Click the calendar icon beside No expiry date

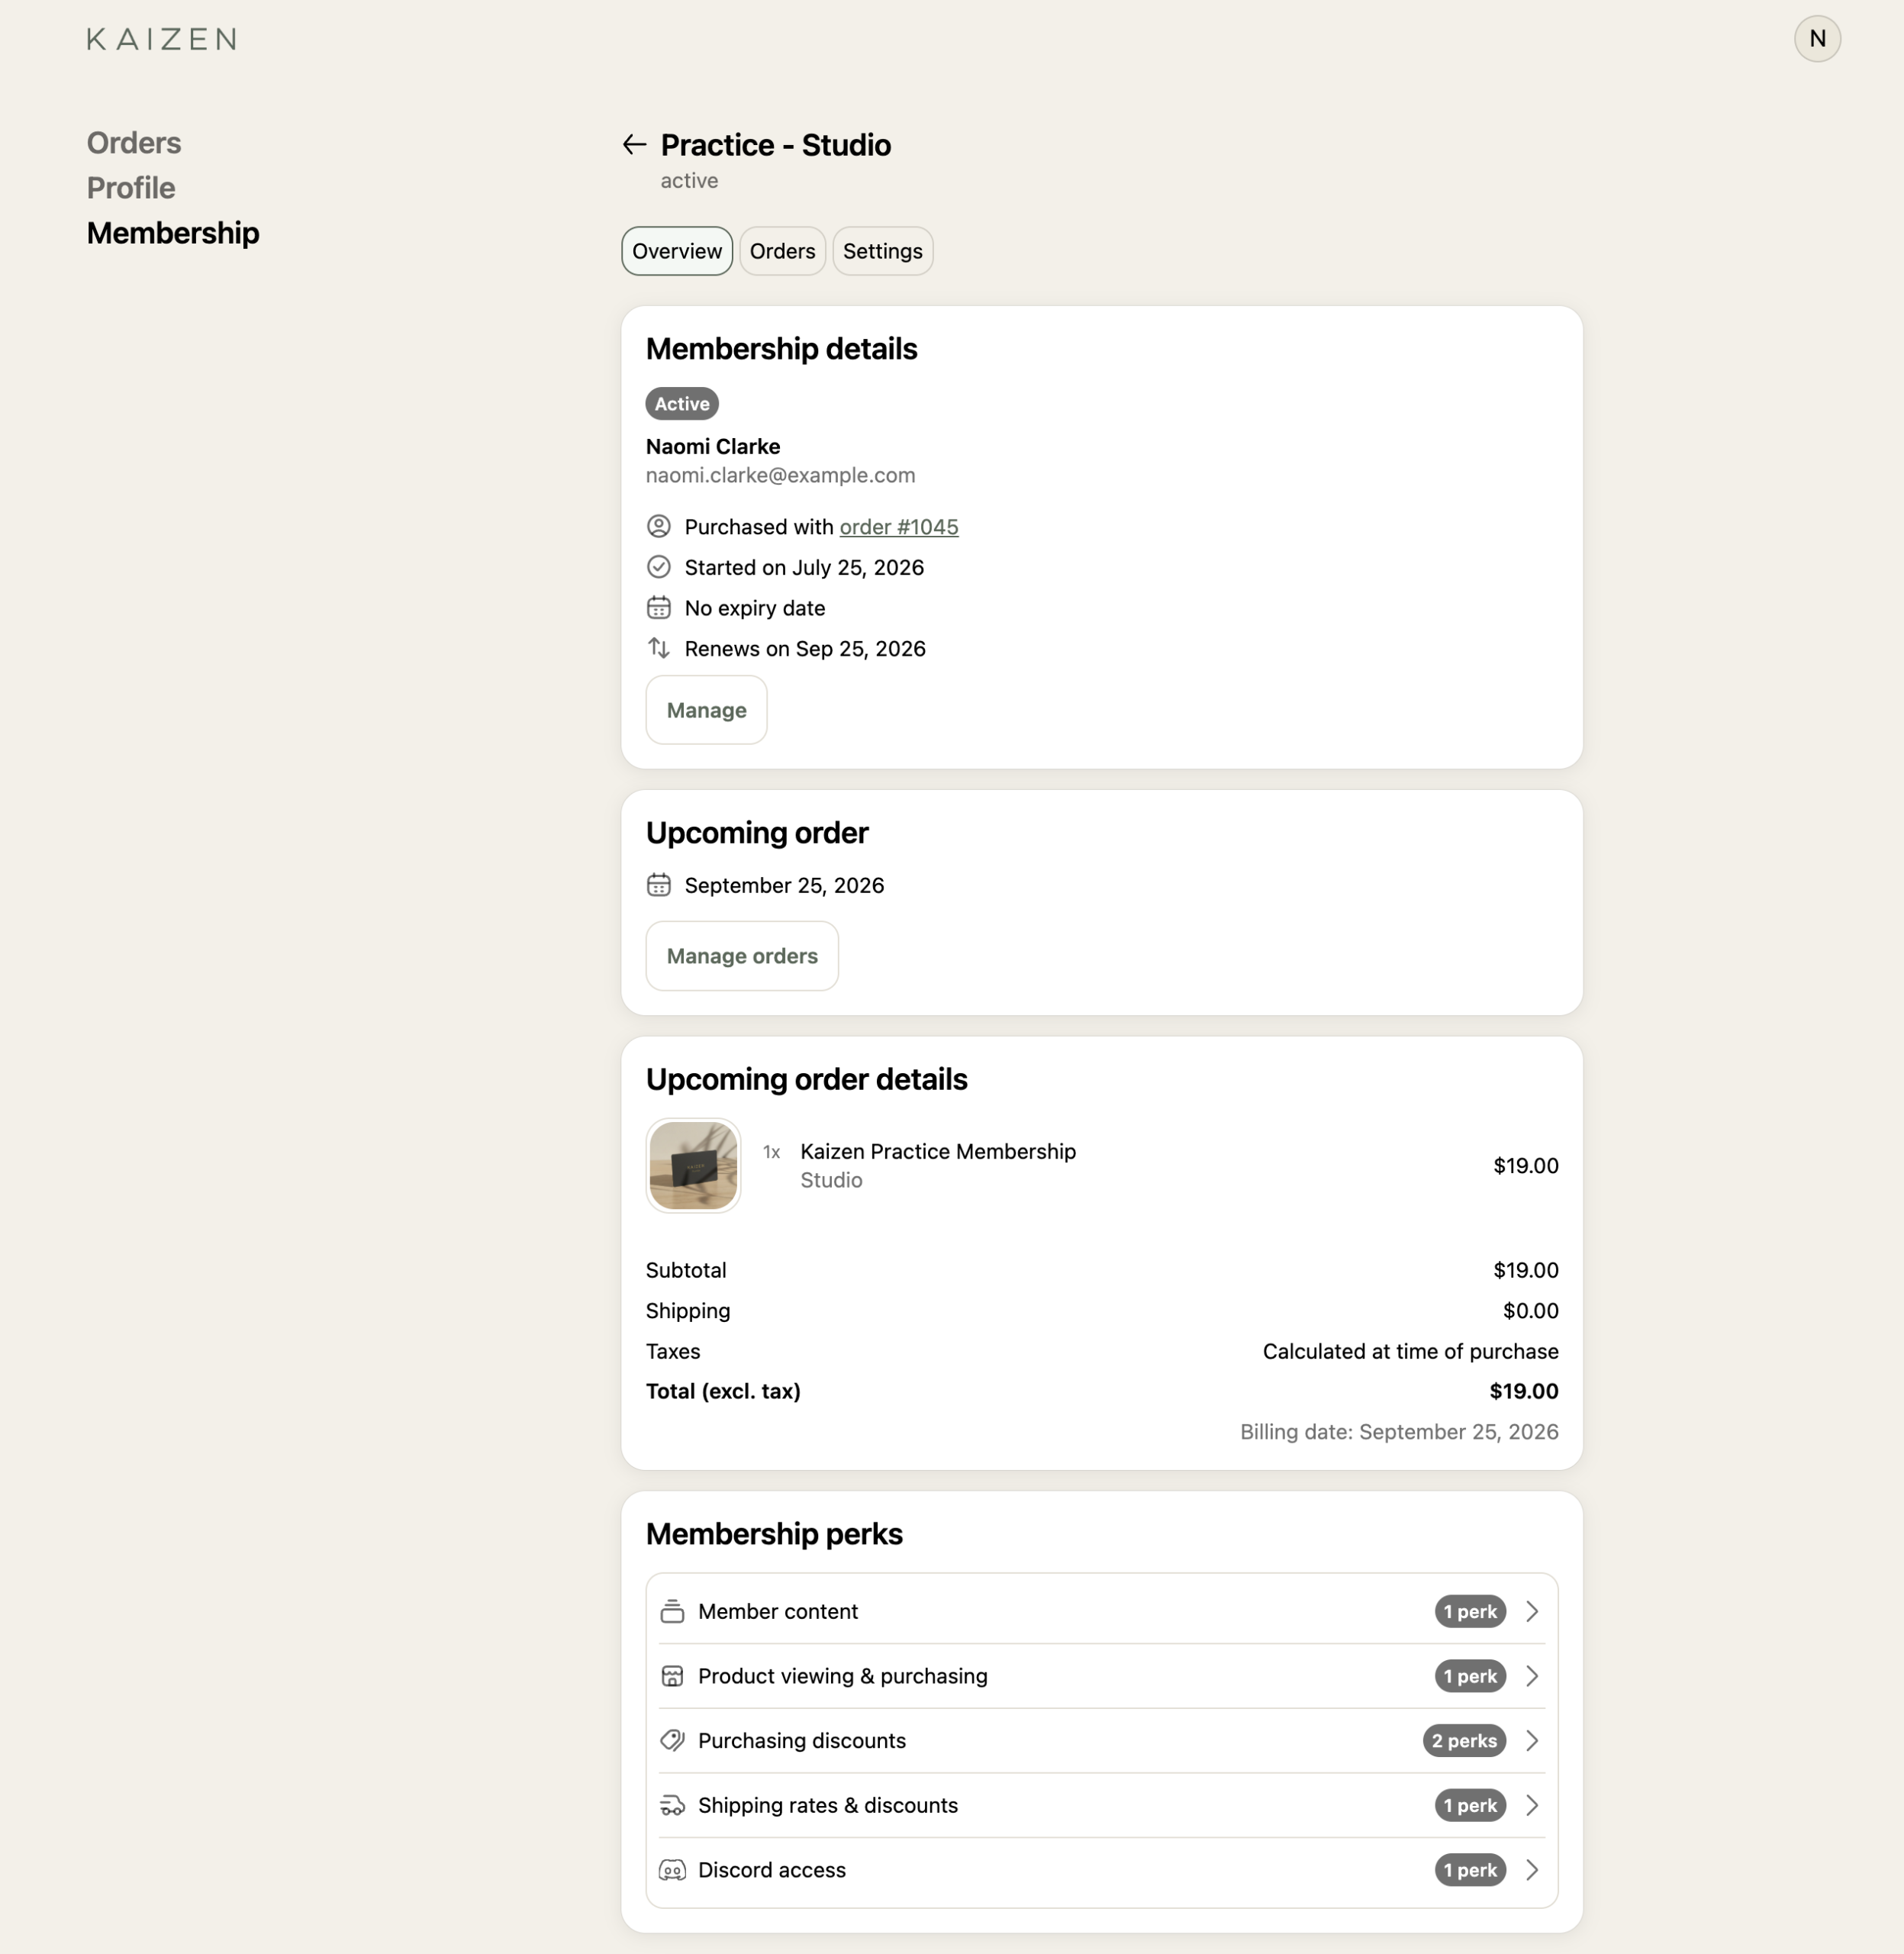(658, 607)
